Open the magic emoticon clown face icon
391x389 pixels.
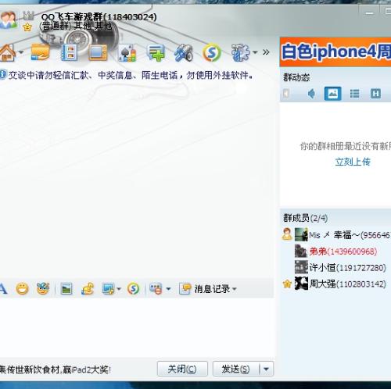point(43,288)
